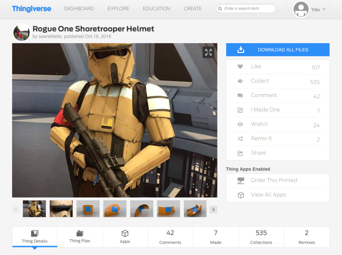Image resolution: width=342 pixels, height=255 pixels.
Task: Click the main shoretrooper photo
Action: [x=115, y=120]
